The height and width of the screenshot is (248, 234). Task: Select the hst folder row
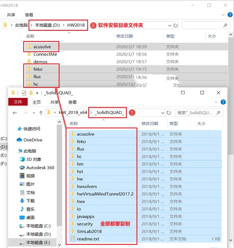145,171
